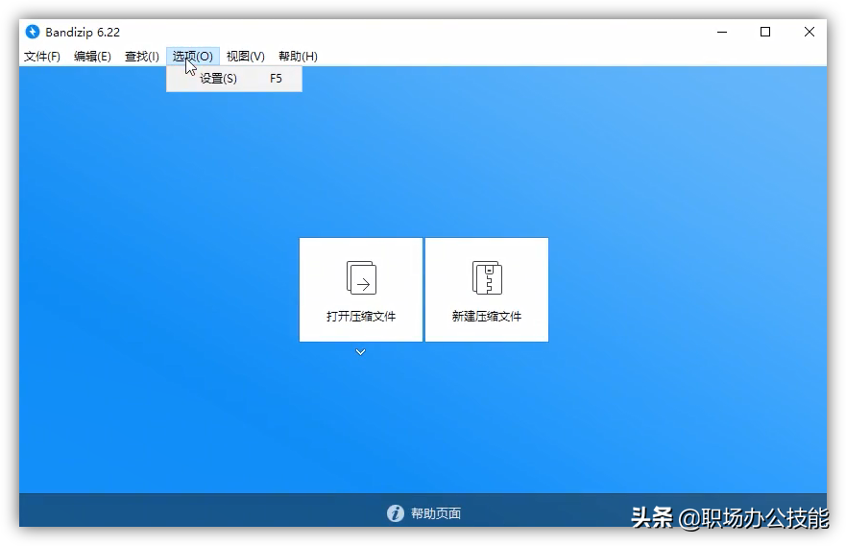846x546 pixels.
Task: Choose 设置(S) from the options dropdown
Action: pos(234,79)
